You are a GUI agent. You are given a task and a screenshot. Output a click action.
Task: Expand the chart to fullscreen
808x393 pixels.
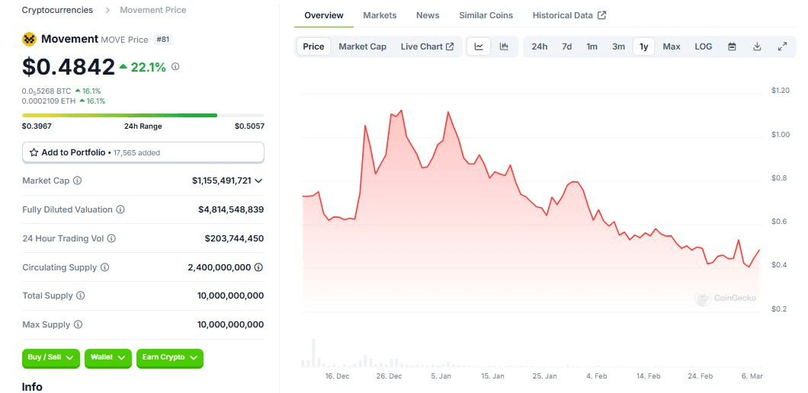(x=782, y=46)
